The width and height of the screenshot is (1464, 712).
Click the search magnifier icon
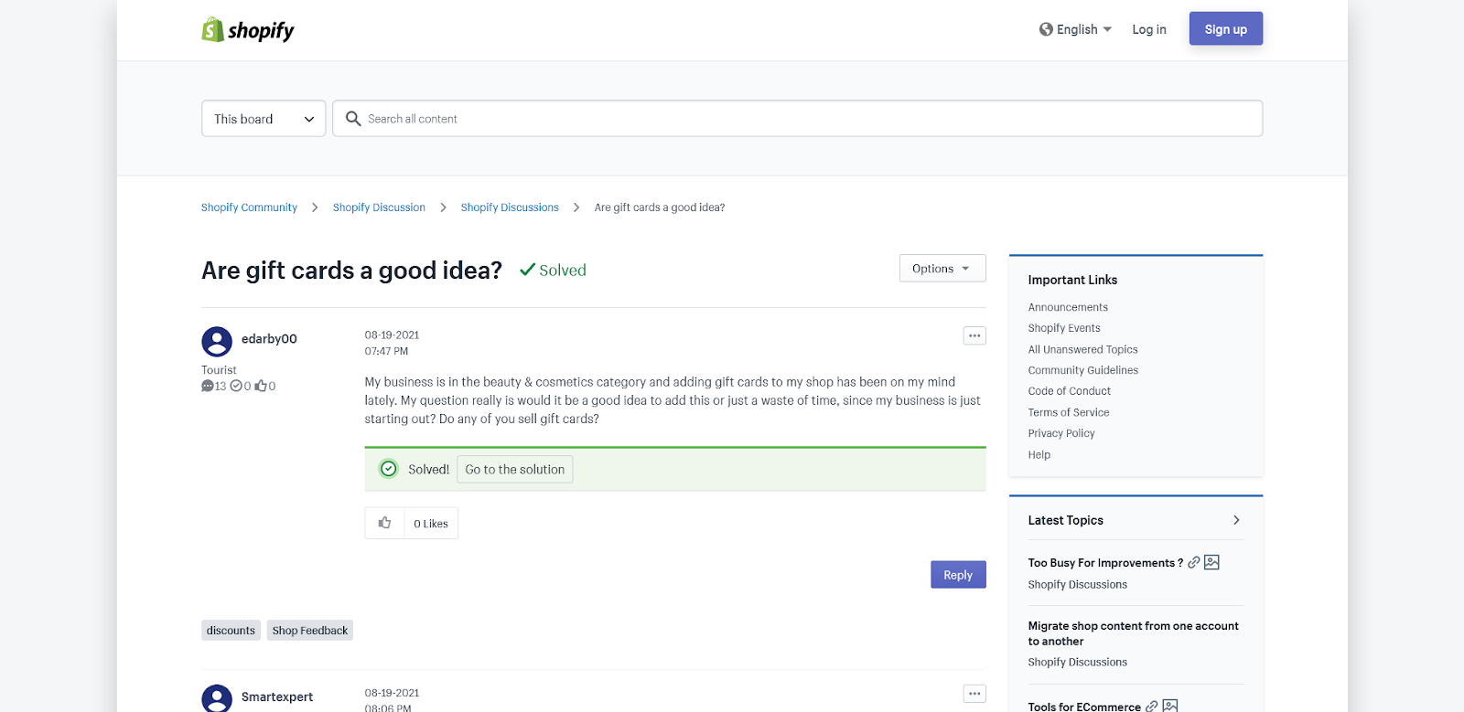pos(353,119)
